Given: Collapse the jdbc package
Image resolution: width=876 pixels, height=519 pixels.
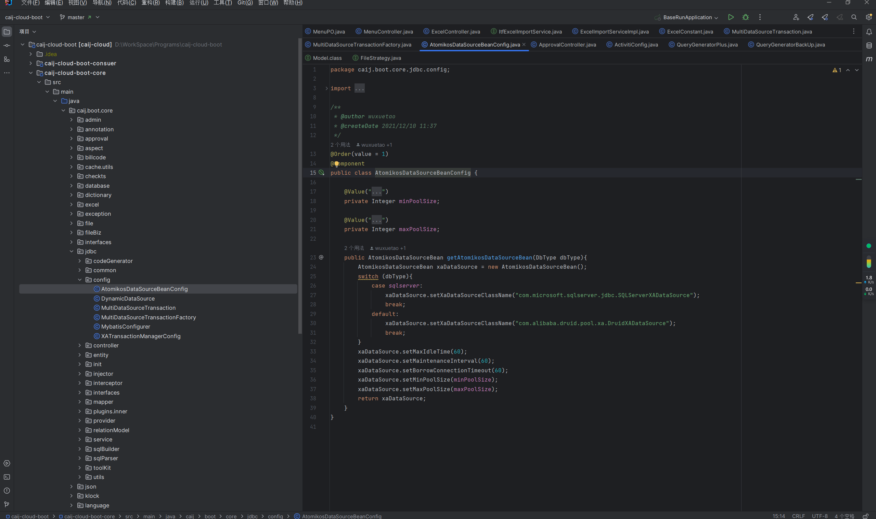Looking at the screenshot, I should (72, 251).
